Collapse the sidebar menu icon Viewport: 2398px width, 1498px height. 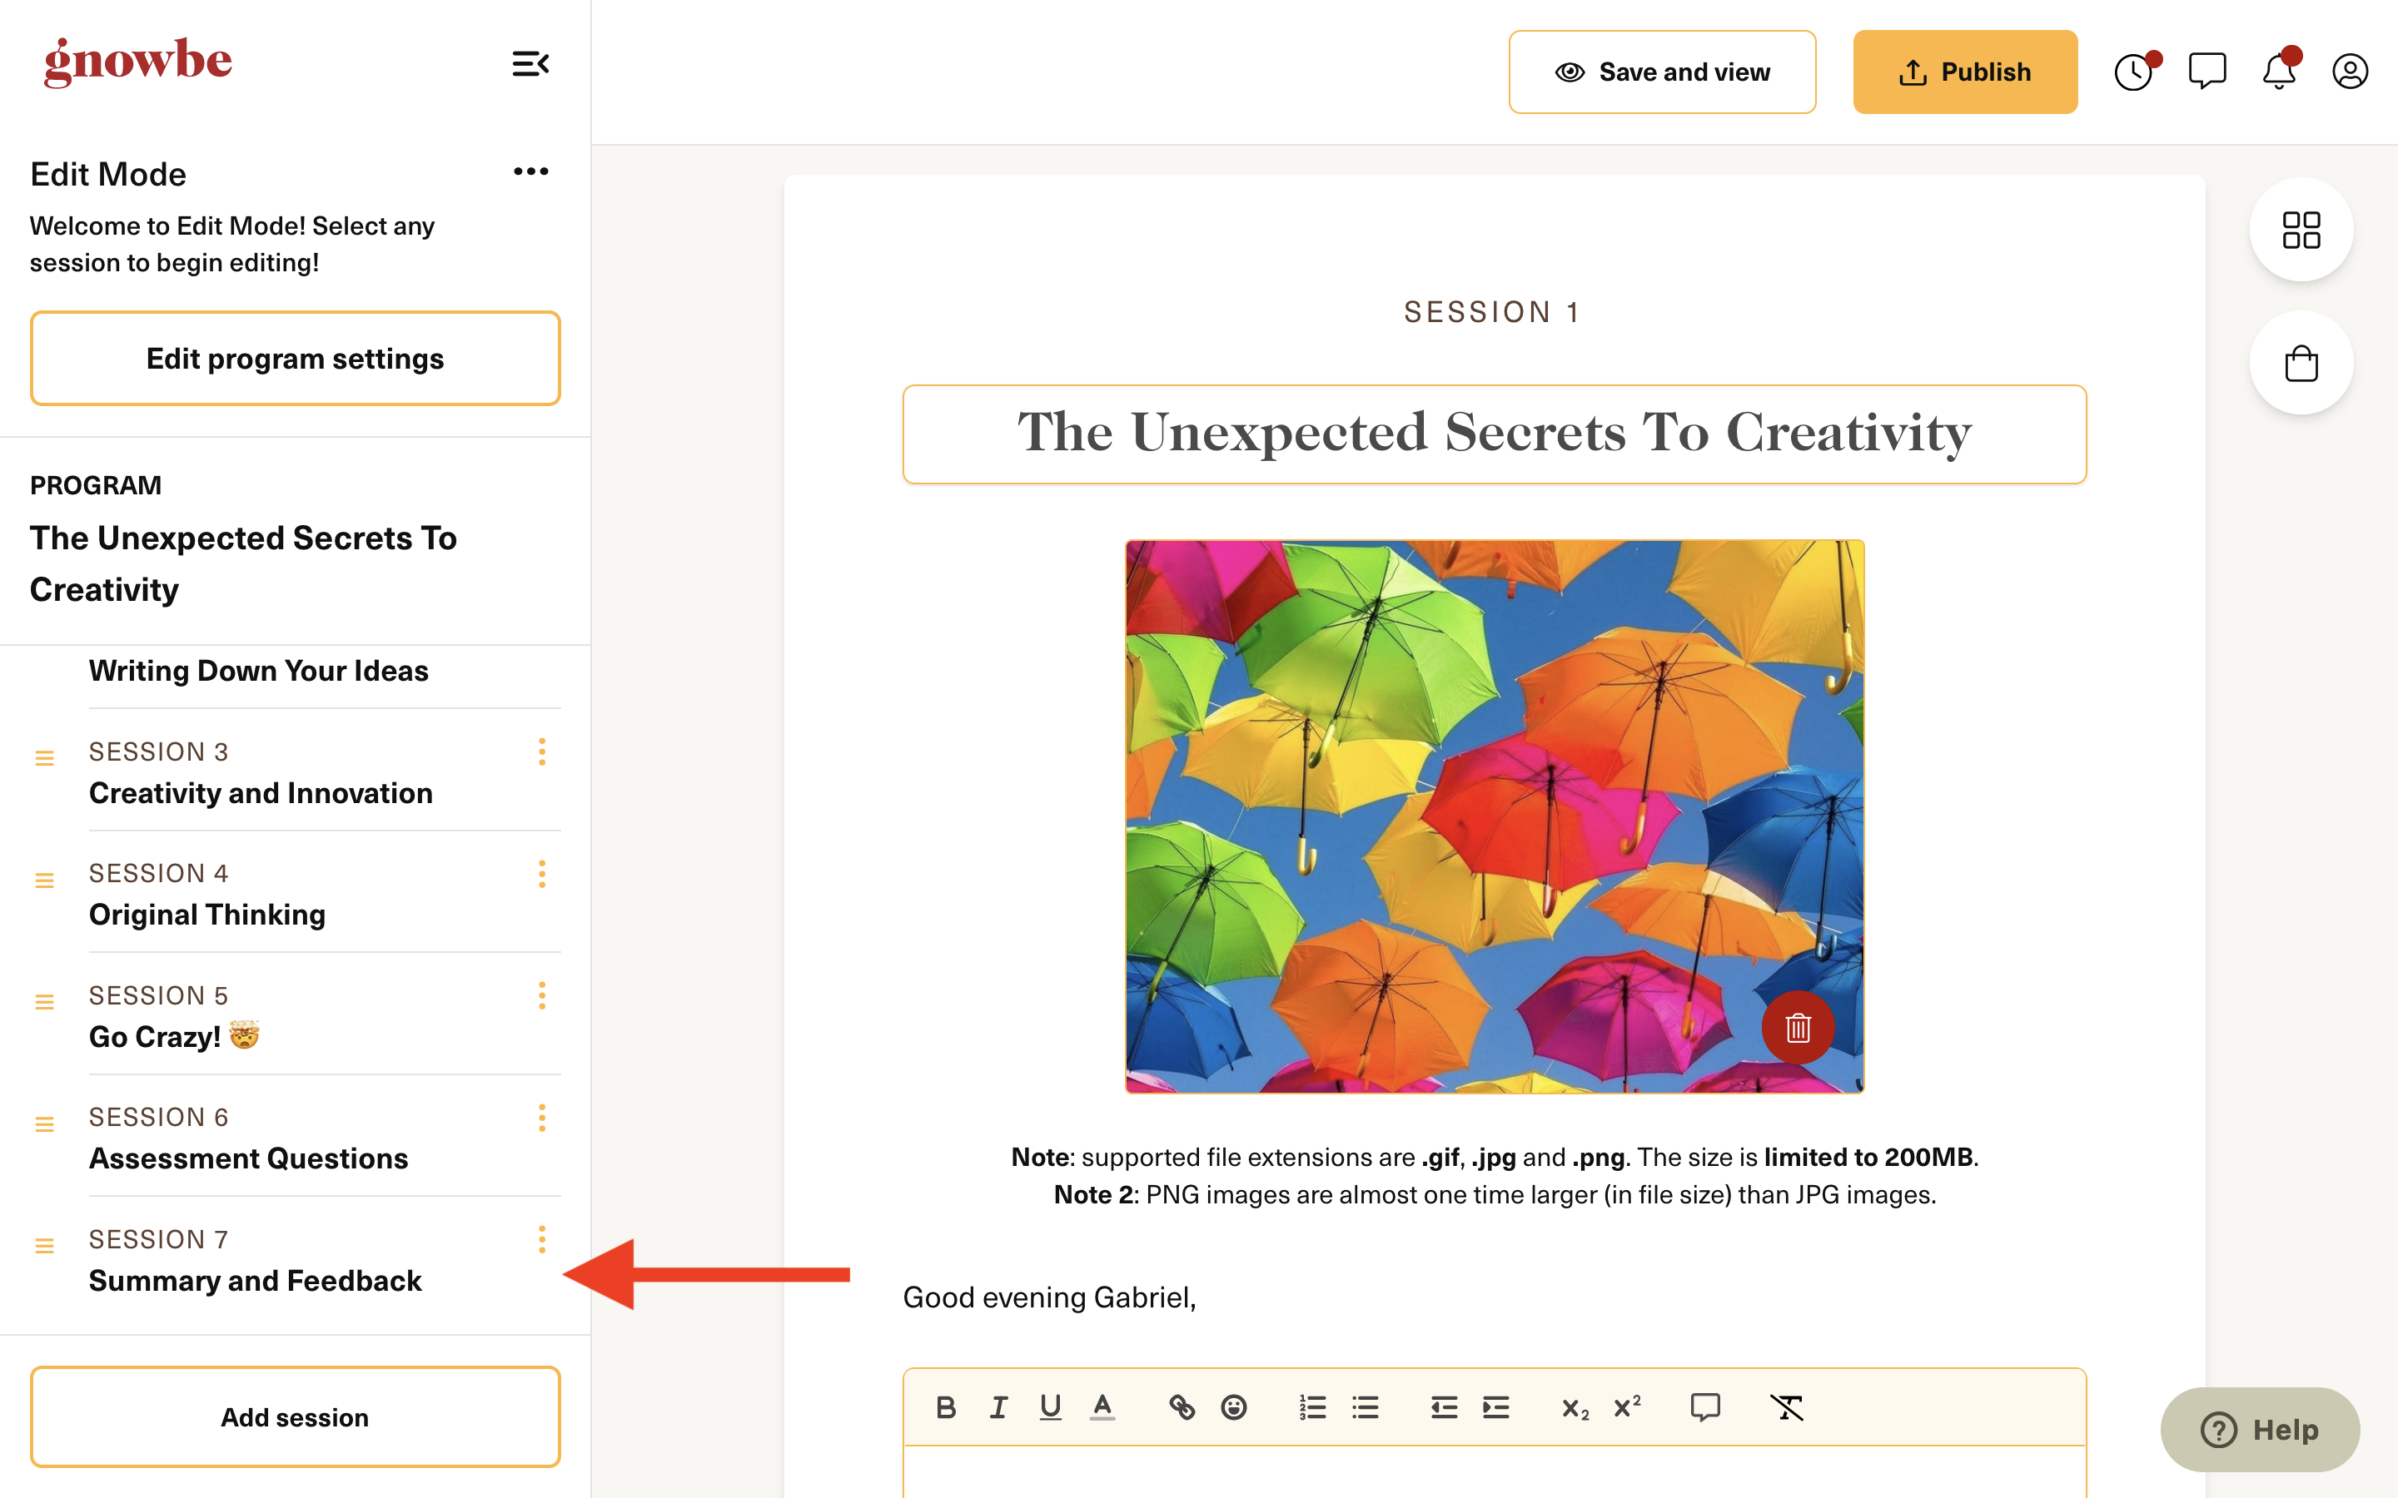click(x=530, y=64)
